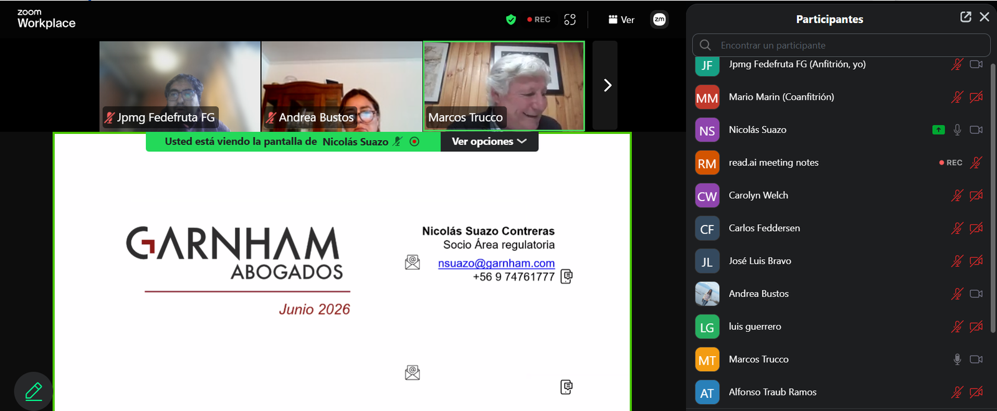
Task: Click the zm profile avatar icon
Action: point(659,20)
